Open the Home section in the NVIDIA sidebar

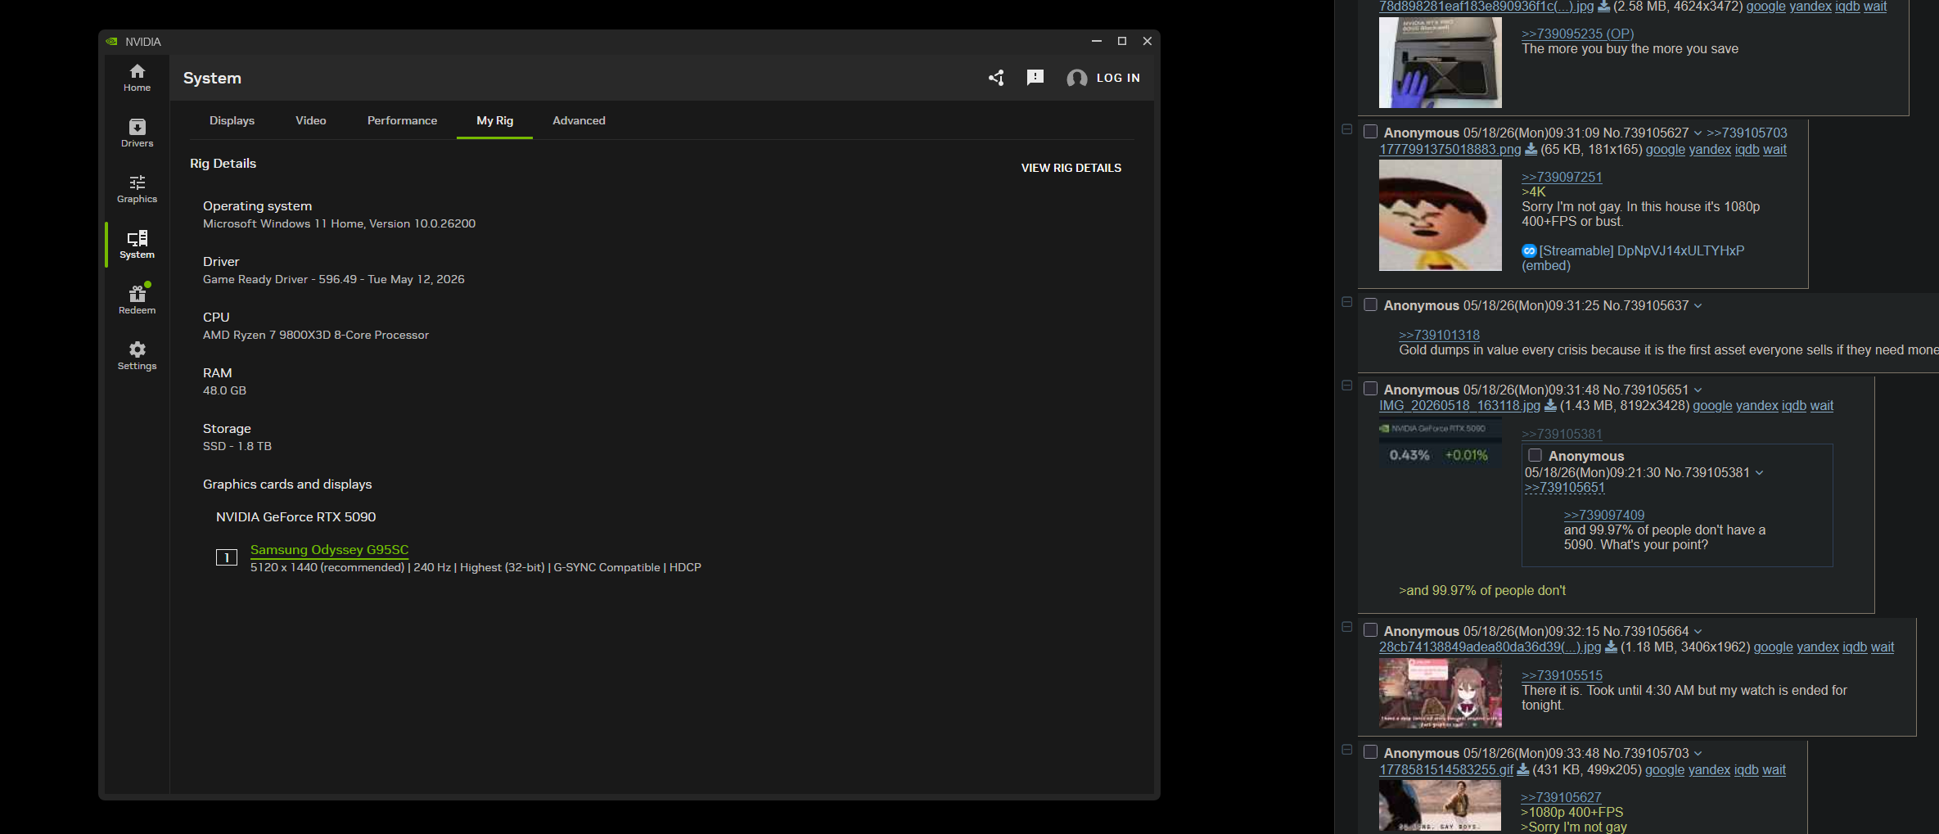(137, 78)
